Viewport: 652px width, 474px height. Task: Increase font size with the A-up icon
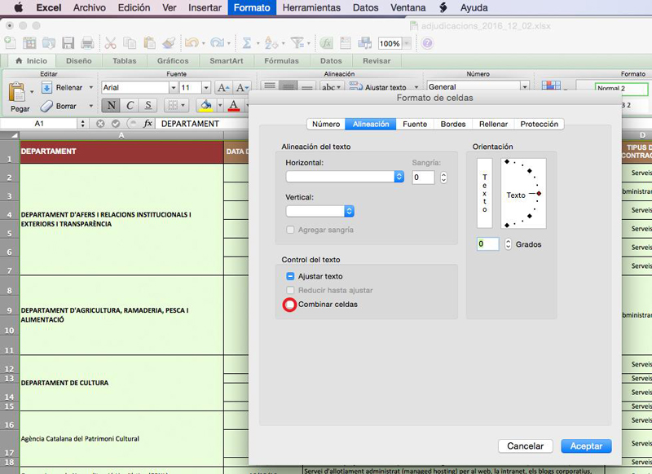[x=222, y=88]
